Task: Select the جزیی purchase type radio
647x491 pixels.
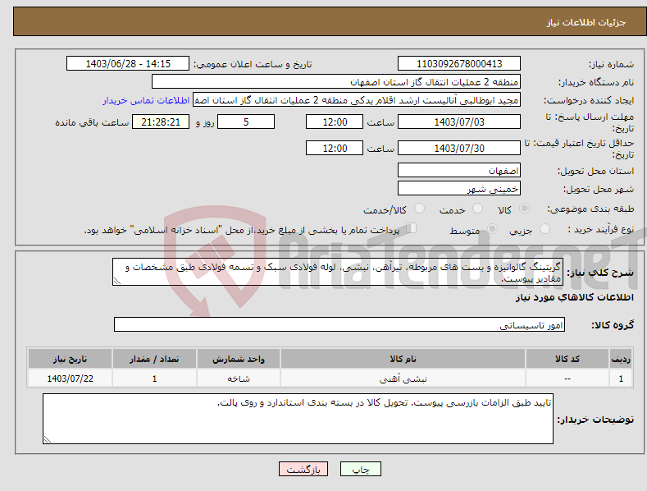Action: point(544,229)
